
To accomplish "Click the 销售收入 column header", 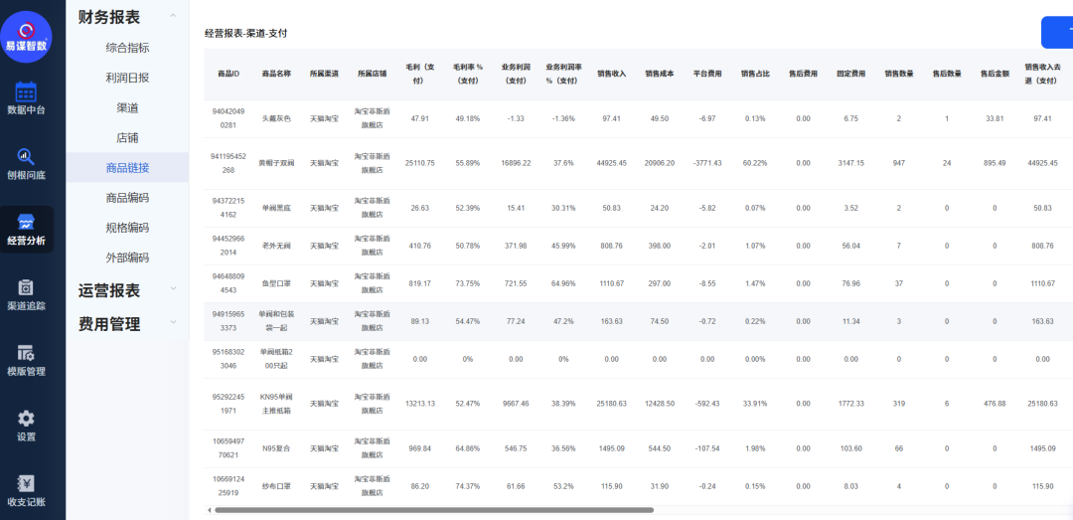I will [611, 74].
